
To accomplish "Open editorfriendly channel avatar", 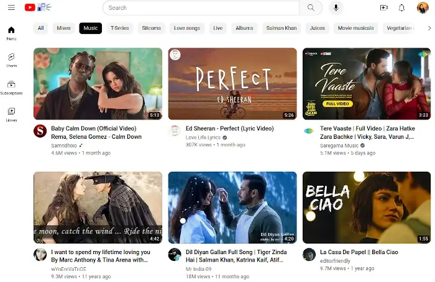I will coord(309,255).
